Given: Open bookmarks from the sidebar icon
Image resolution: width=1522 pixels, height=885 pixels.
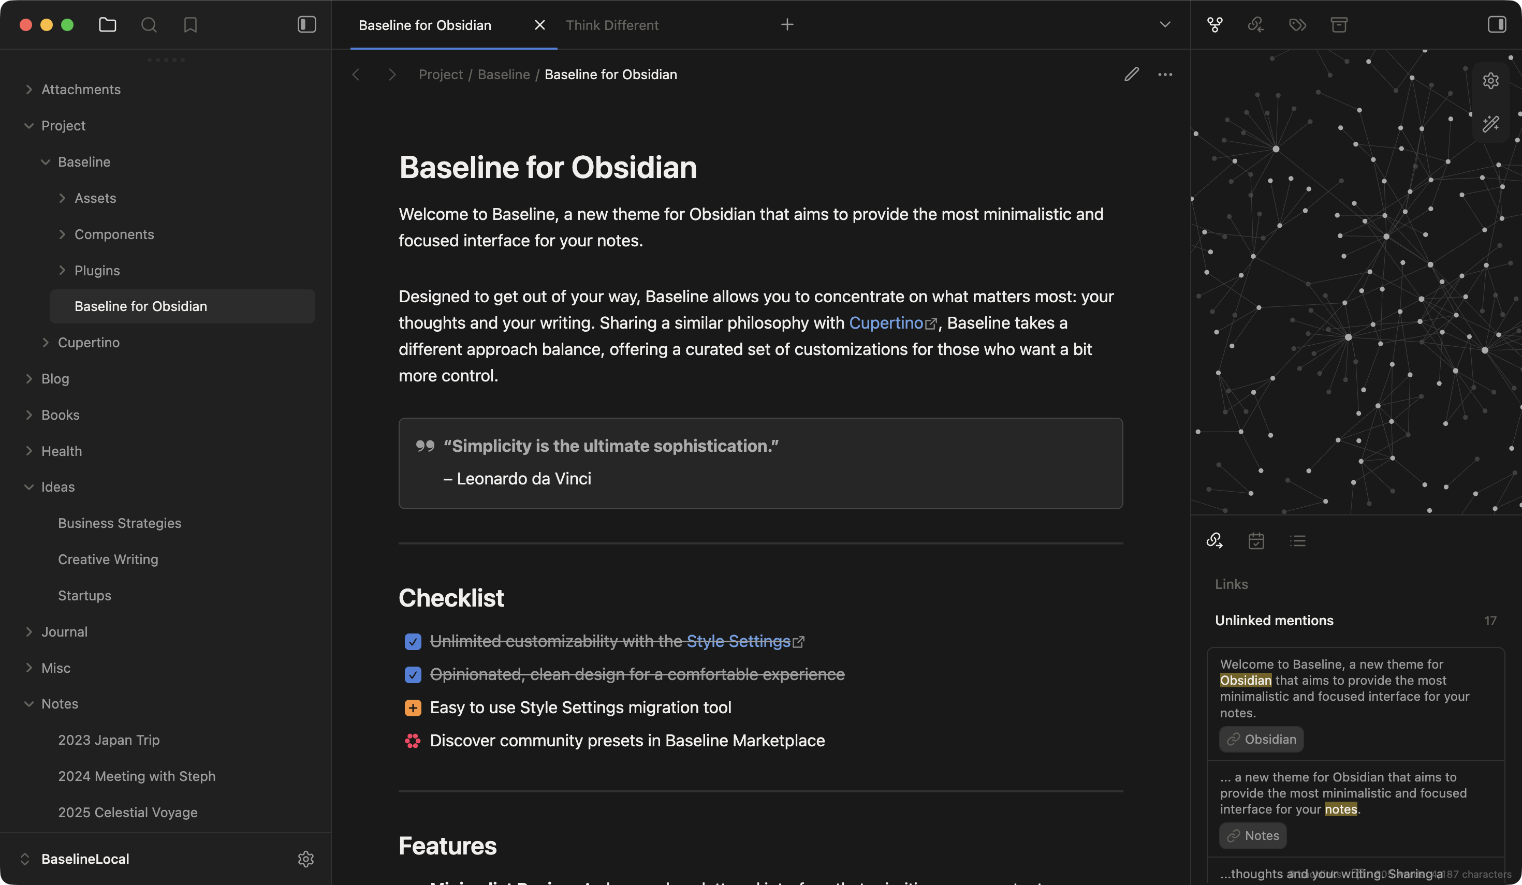Looking at the screenshot, I should tap(189, 25).
